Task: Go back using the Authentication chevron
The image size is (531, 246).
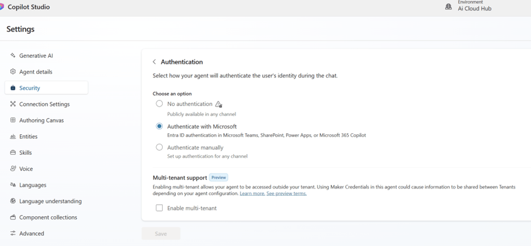Action: click(x=154, y=62)
